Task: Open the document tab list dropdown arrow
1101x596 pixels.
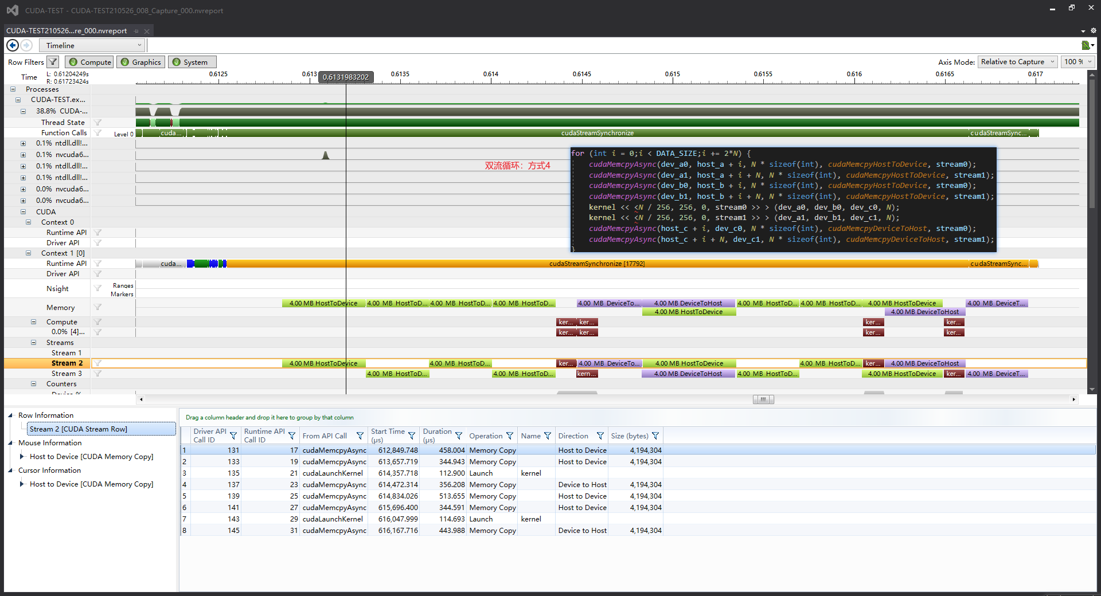Action: click(x=1083, y=31)
